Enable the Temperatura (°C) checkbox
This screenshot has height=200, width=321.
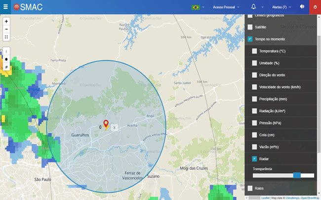point(254,51)
